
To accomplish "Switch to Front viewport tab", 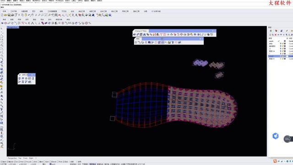I will coord(25,158).
